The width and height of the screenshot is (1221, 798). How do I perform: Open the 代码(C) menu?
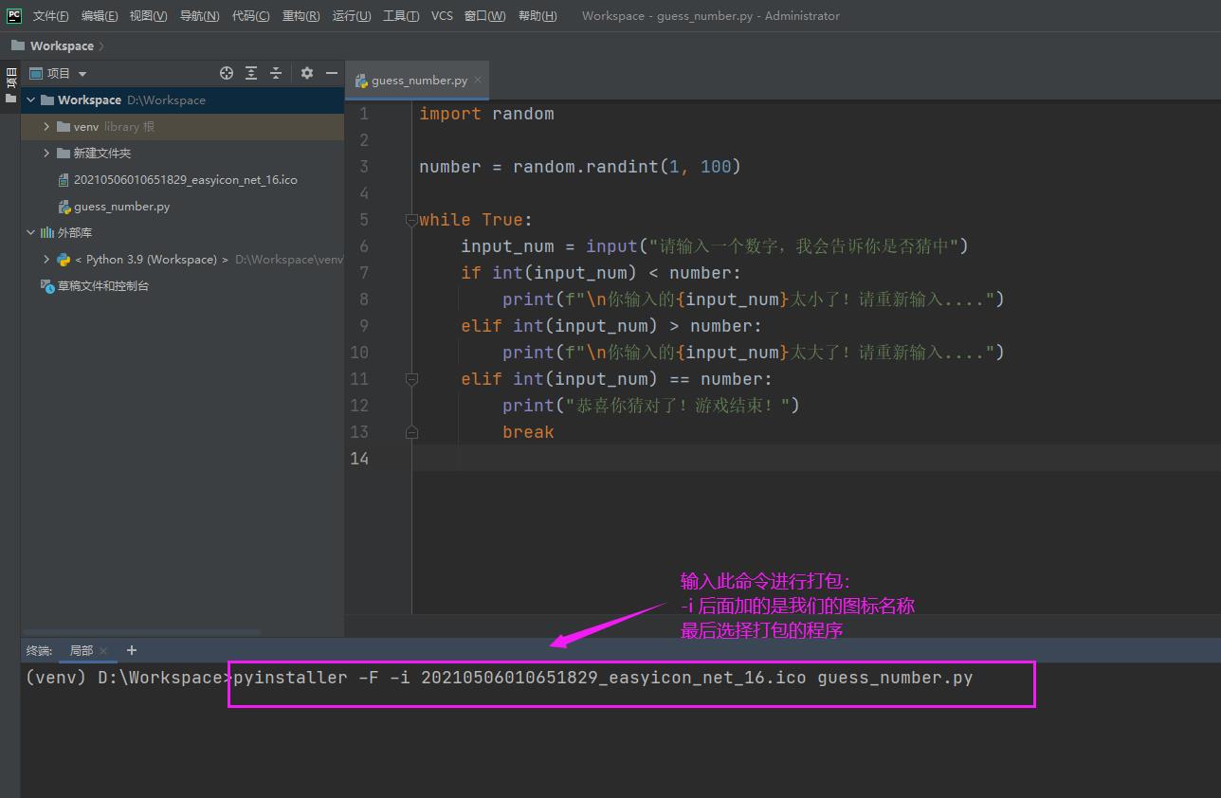click(250, 16)
